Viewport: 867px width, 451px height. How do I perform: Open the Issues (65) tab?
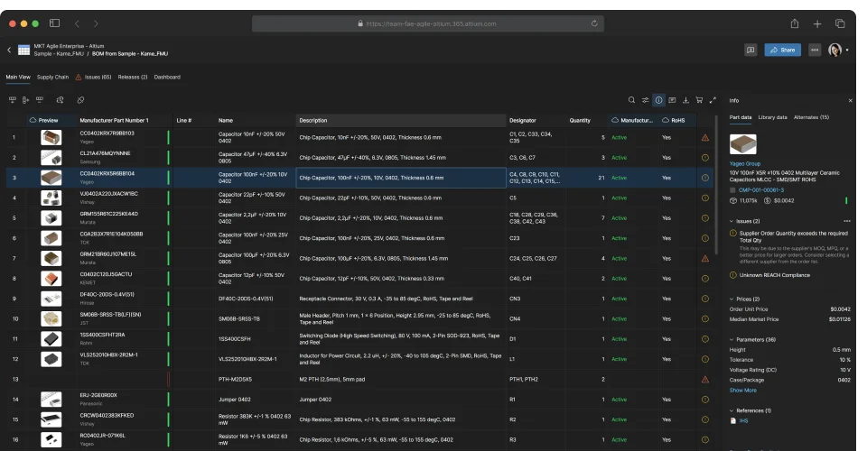93,78
